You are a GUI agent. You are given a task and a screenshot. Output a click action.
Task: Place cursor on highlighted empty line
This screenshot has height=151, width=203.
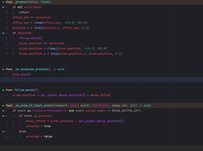coord(102,80)
